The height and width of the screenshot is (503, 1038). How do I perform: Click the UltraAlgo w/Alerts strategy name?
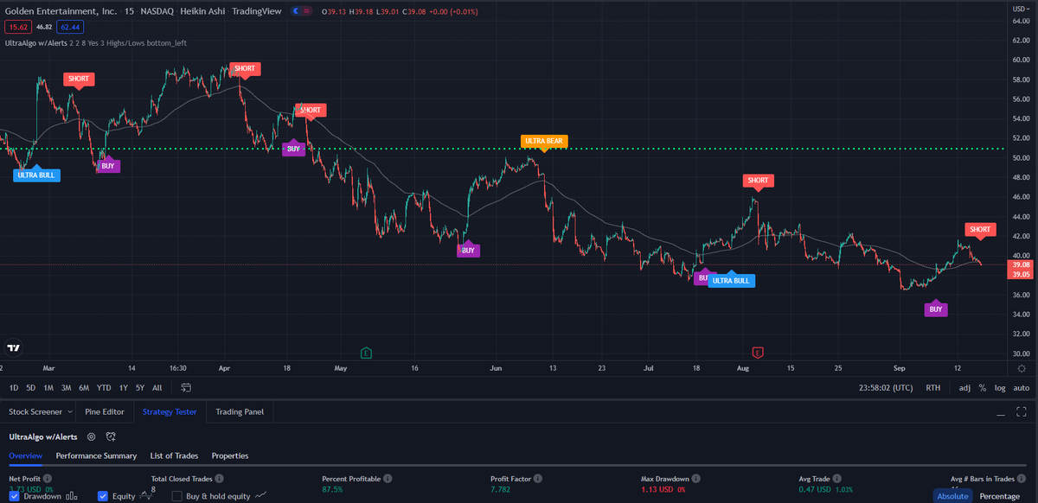43,437
